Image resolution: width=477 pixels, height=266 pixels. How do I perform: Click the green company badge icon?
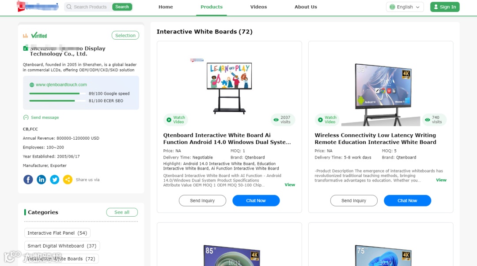pyautogui.click(x=26, y=48)
